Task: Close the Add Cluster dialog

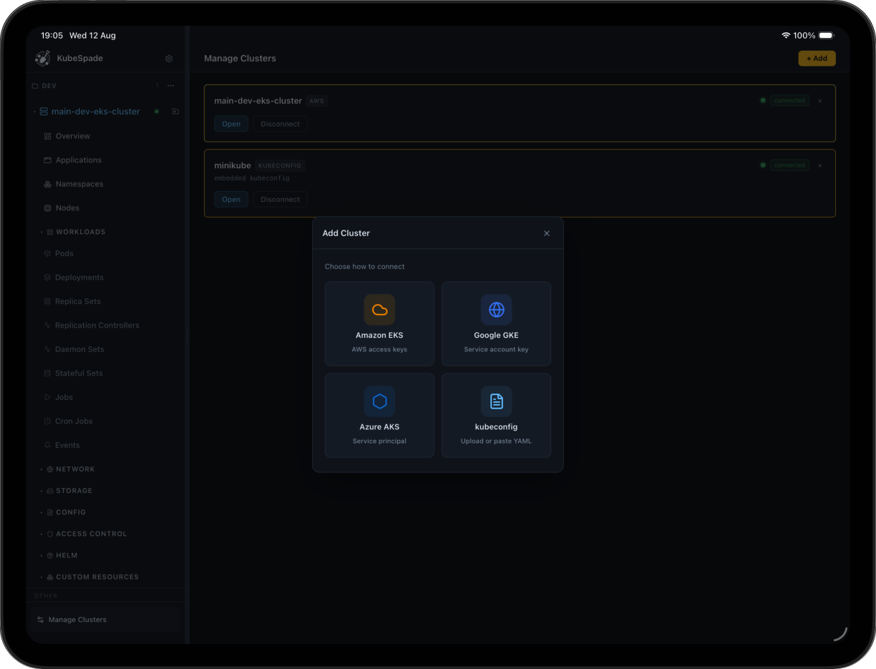Action: [x=547, y=233]
